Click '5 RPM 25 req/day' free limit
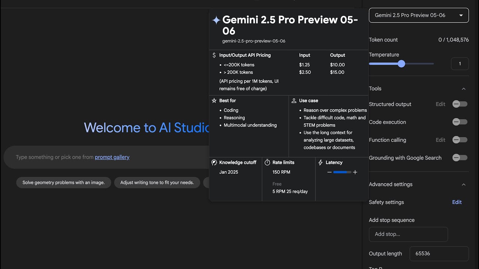Viewport: 479px width, 269px height. pos(290,192)
